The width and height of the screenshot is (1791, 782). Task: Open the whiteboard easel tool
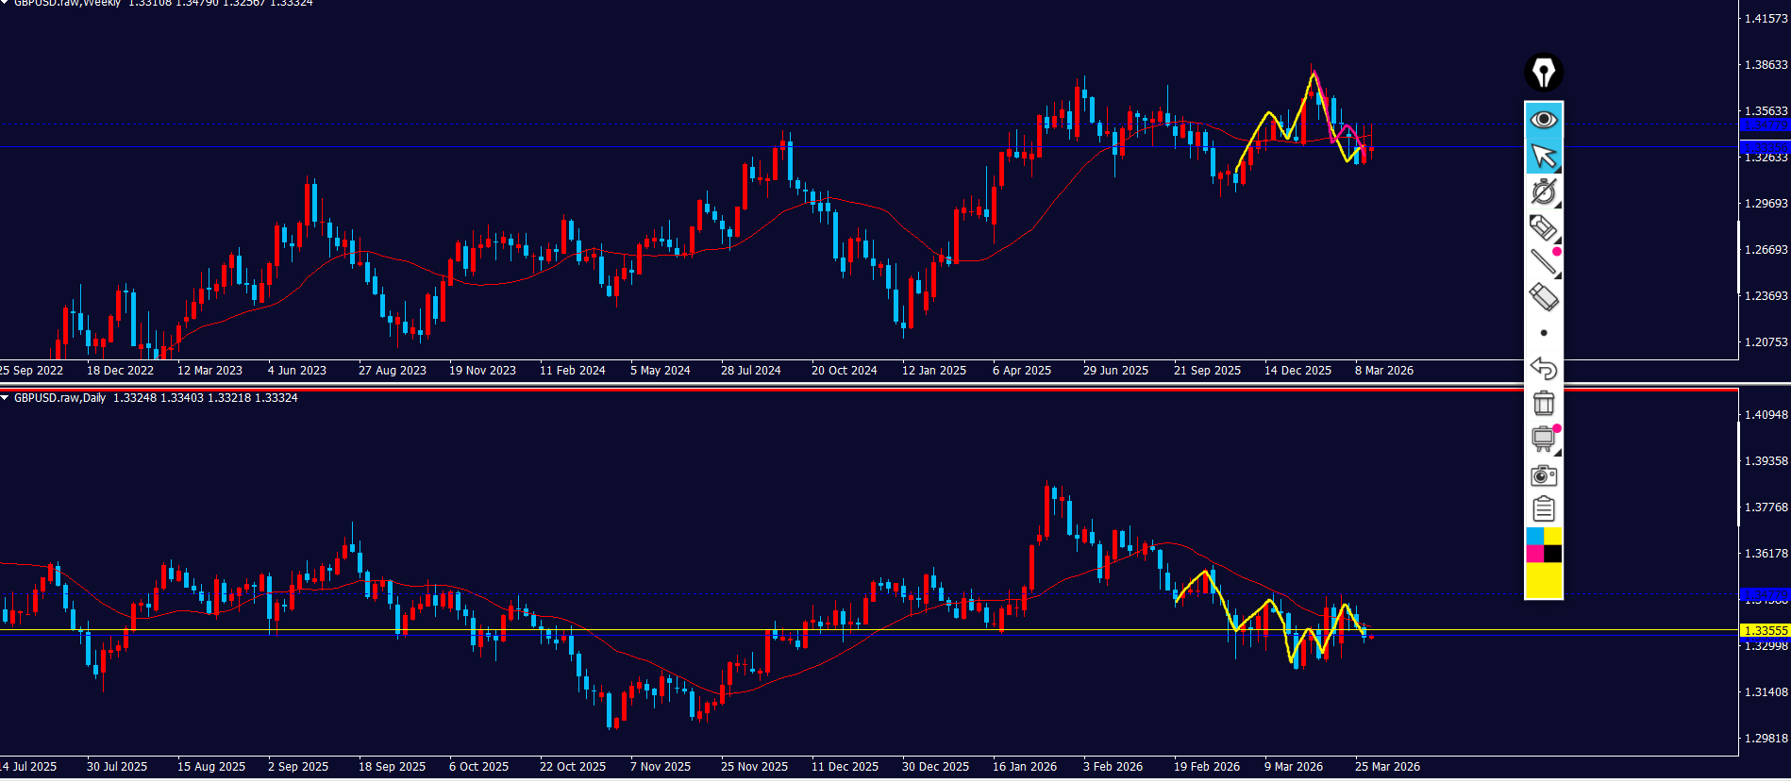(x=1543, y=439)
